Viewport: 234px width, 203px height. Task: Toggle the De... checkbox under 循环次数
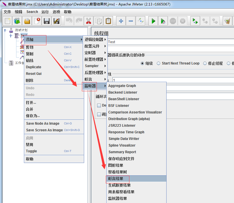pos(99,105)
